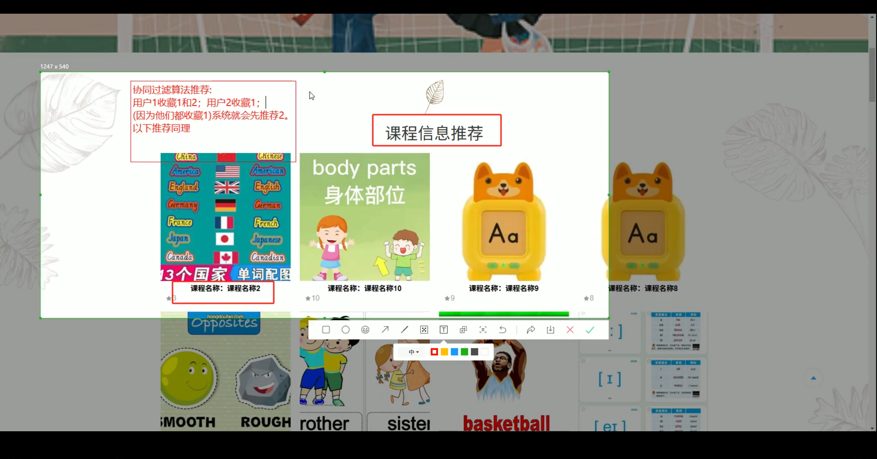Click the [eɪ] phonetic symbol card

pos(610,419)
